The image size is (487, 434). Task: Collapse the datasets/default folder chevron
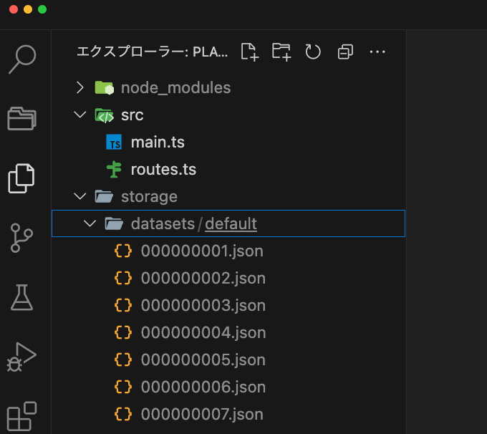(90, 223)
